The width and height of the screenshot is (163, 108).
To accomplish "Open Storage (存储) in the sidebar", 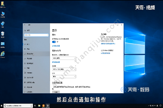I will 36,68.
